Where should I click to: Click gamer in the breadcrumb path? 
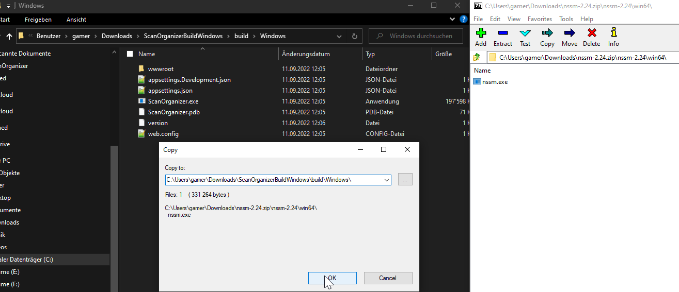click(82, 36)
